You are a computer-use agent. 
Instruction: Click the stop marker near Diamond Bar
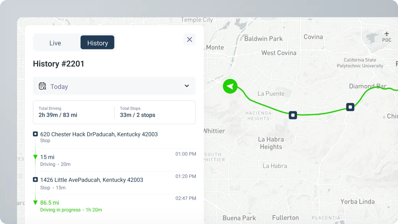350,107
